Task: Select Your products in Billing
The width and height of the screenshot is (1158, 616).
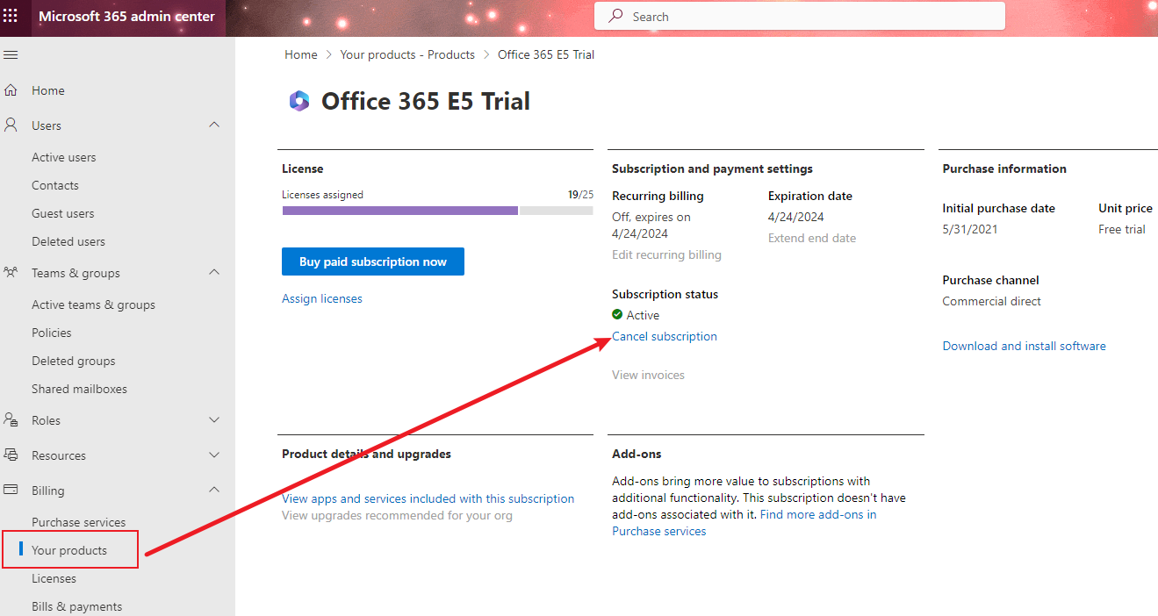Action: click(x=69, y=550)
